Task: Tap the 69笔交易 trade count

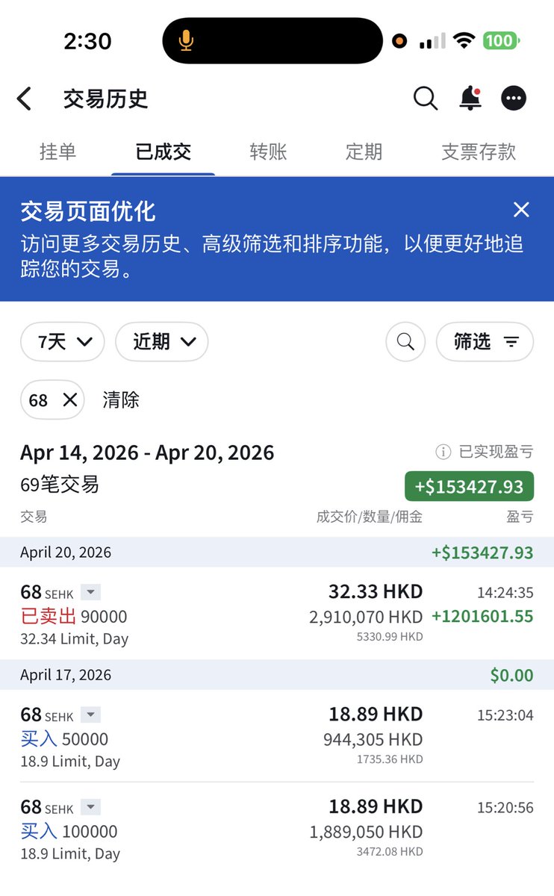Action: (60, 485)
